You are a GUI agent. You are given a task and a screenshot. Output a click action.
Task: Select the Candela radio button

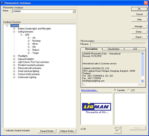tap(115, 90)
